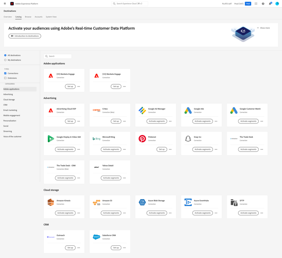Click the Snap Inc ghost icon
Image resolution: width=282 pixels, height=258 pixels.
[x=188, y=139]
